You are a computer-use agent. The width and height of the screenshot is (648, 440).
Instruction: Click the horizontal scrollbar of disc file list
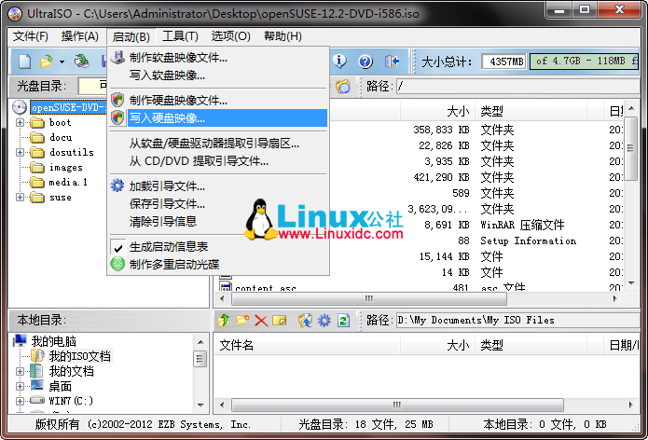pos(367,298)
